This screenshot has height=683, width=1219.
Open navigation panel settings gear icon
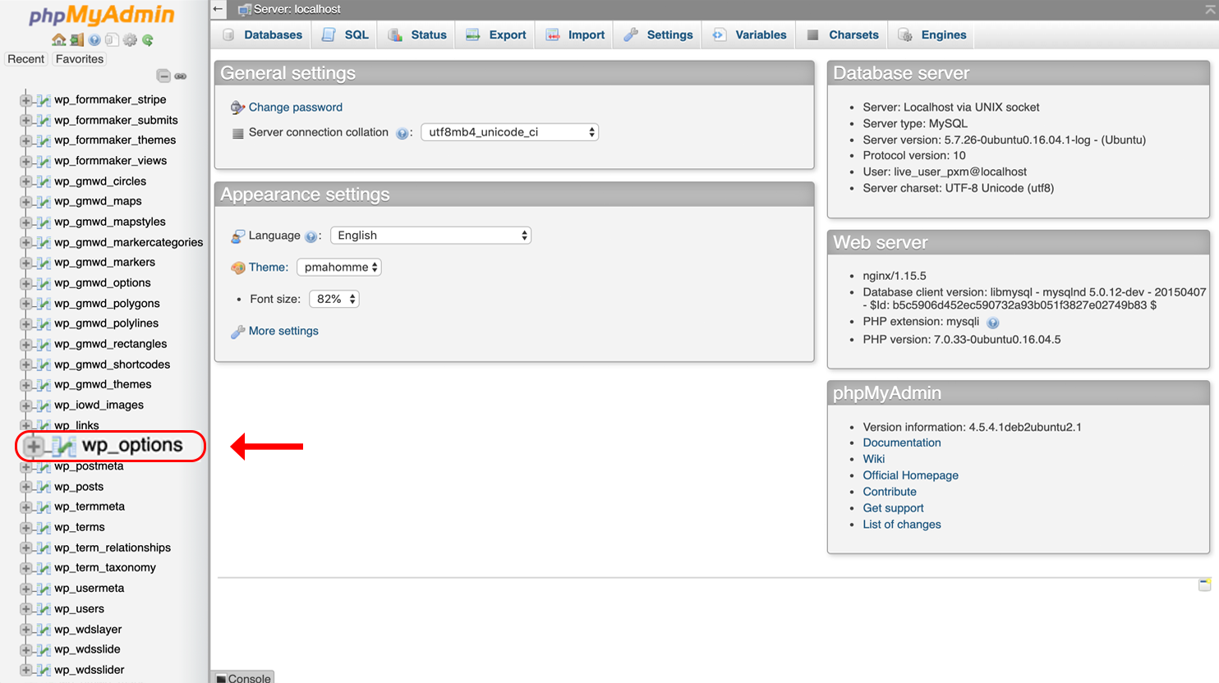(x=130, y=39)
